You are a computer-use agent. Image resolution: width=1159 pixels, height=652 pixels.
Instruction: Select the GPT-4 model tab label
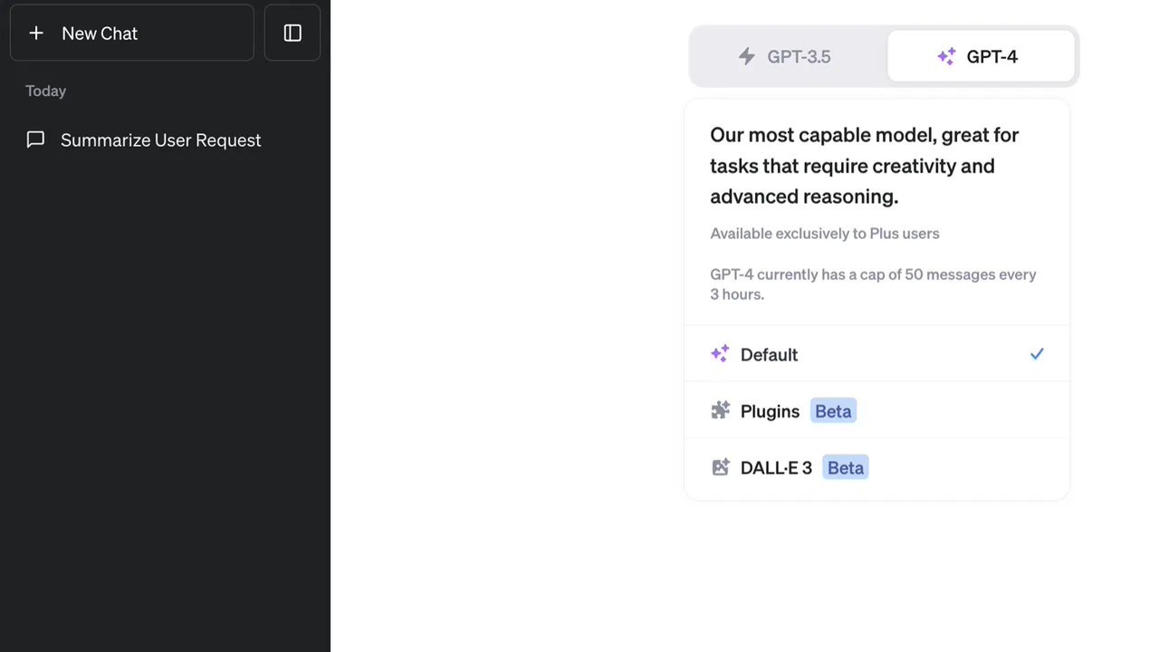[991, 57]
